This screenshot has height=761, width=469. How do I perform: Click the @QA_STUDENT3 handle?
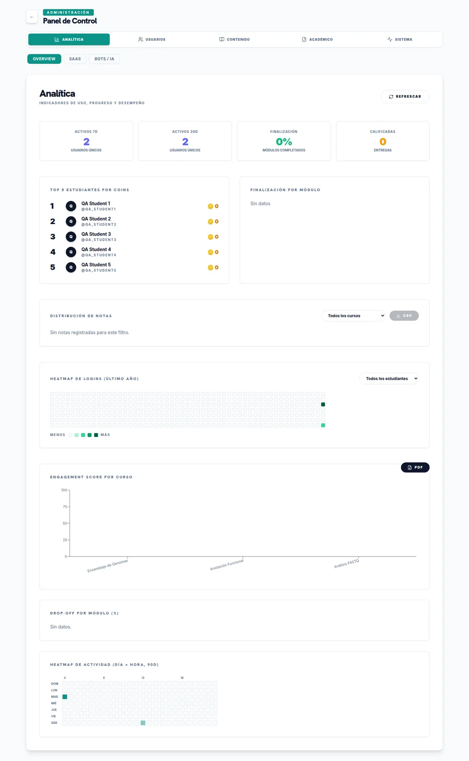pyautogui.click(x=98, y=240)
